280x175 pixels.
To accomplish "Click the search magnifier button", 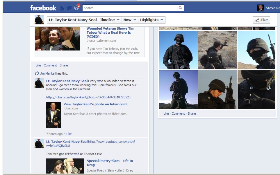I will [180, 8].
